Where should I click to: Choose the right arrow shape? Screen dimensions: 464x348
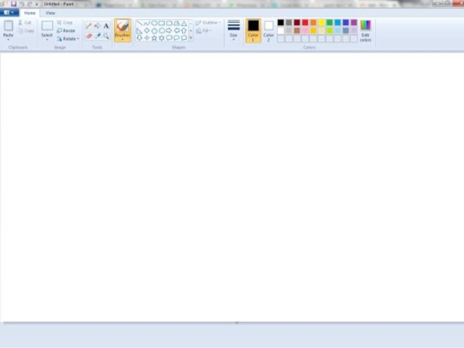click(169, 31)
